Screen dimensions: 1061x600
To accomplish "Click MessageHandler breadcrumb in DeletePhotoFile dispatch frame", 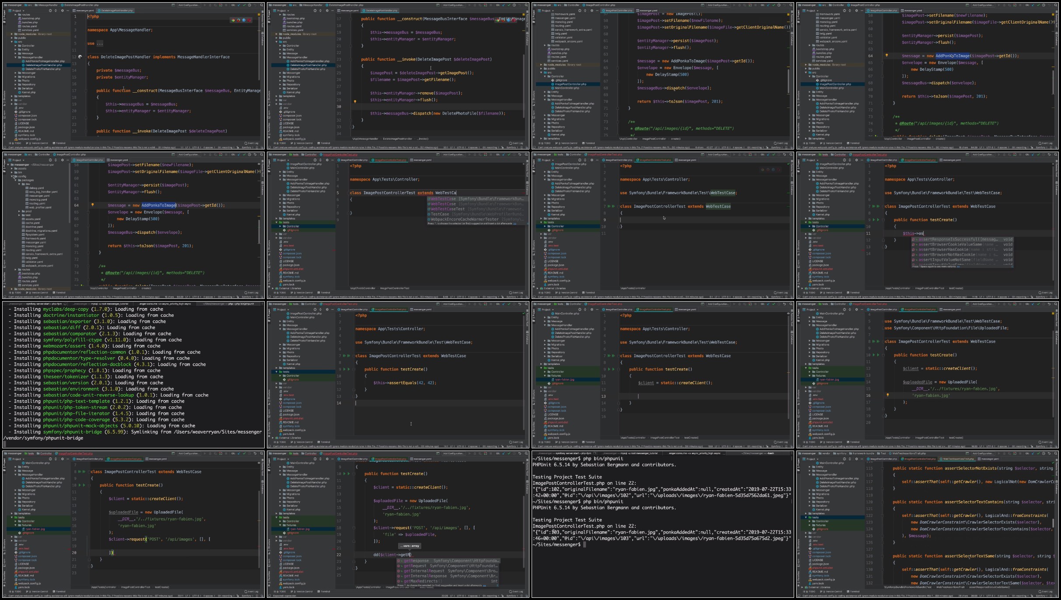I will 311,5.
